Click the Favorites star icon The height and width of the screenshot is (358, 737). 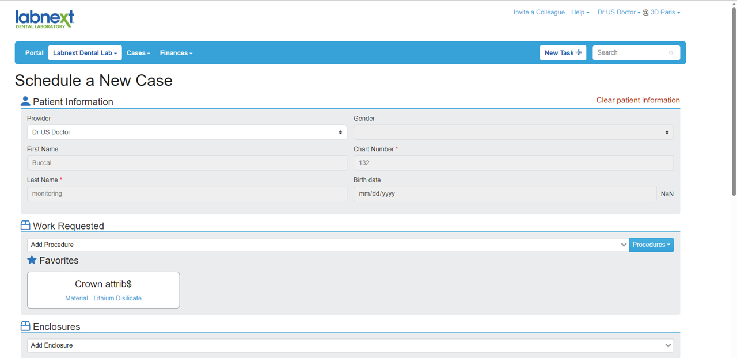[x=32, y=260]
